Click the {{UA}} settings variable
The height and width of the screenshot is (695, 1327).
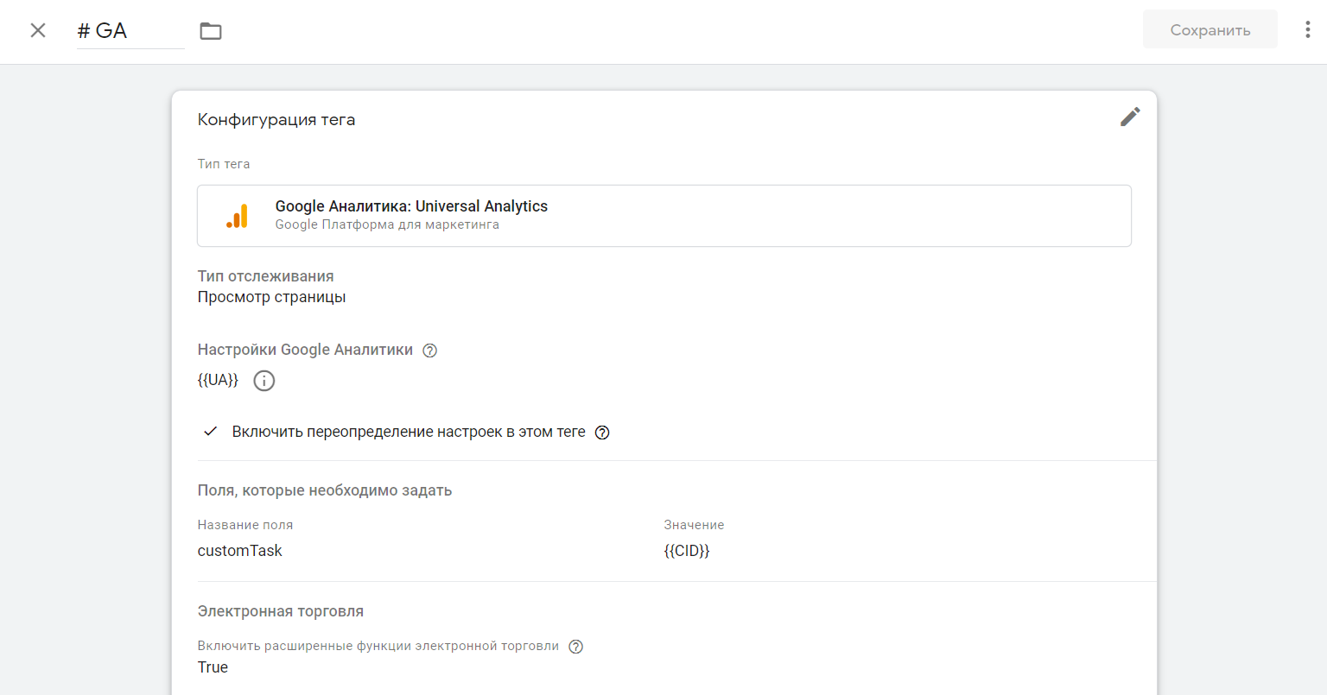click(218, 380)
